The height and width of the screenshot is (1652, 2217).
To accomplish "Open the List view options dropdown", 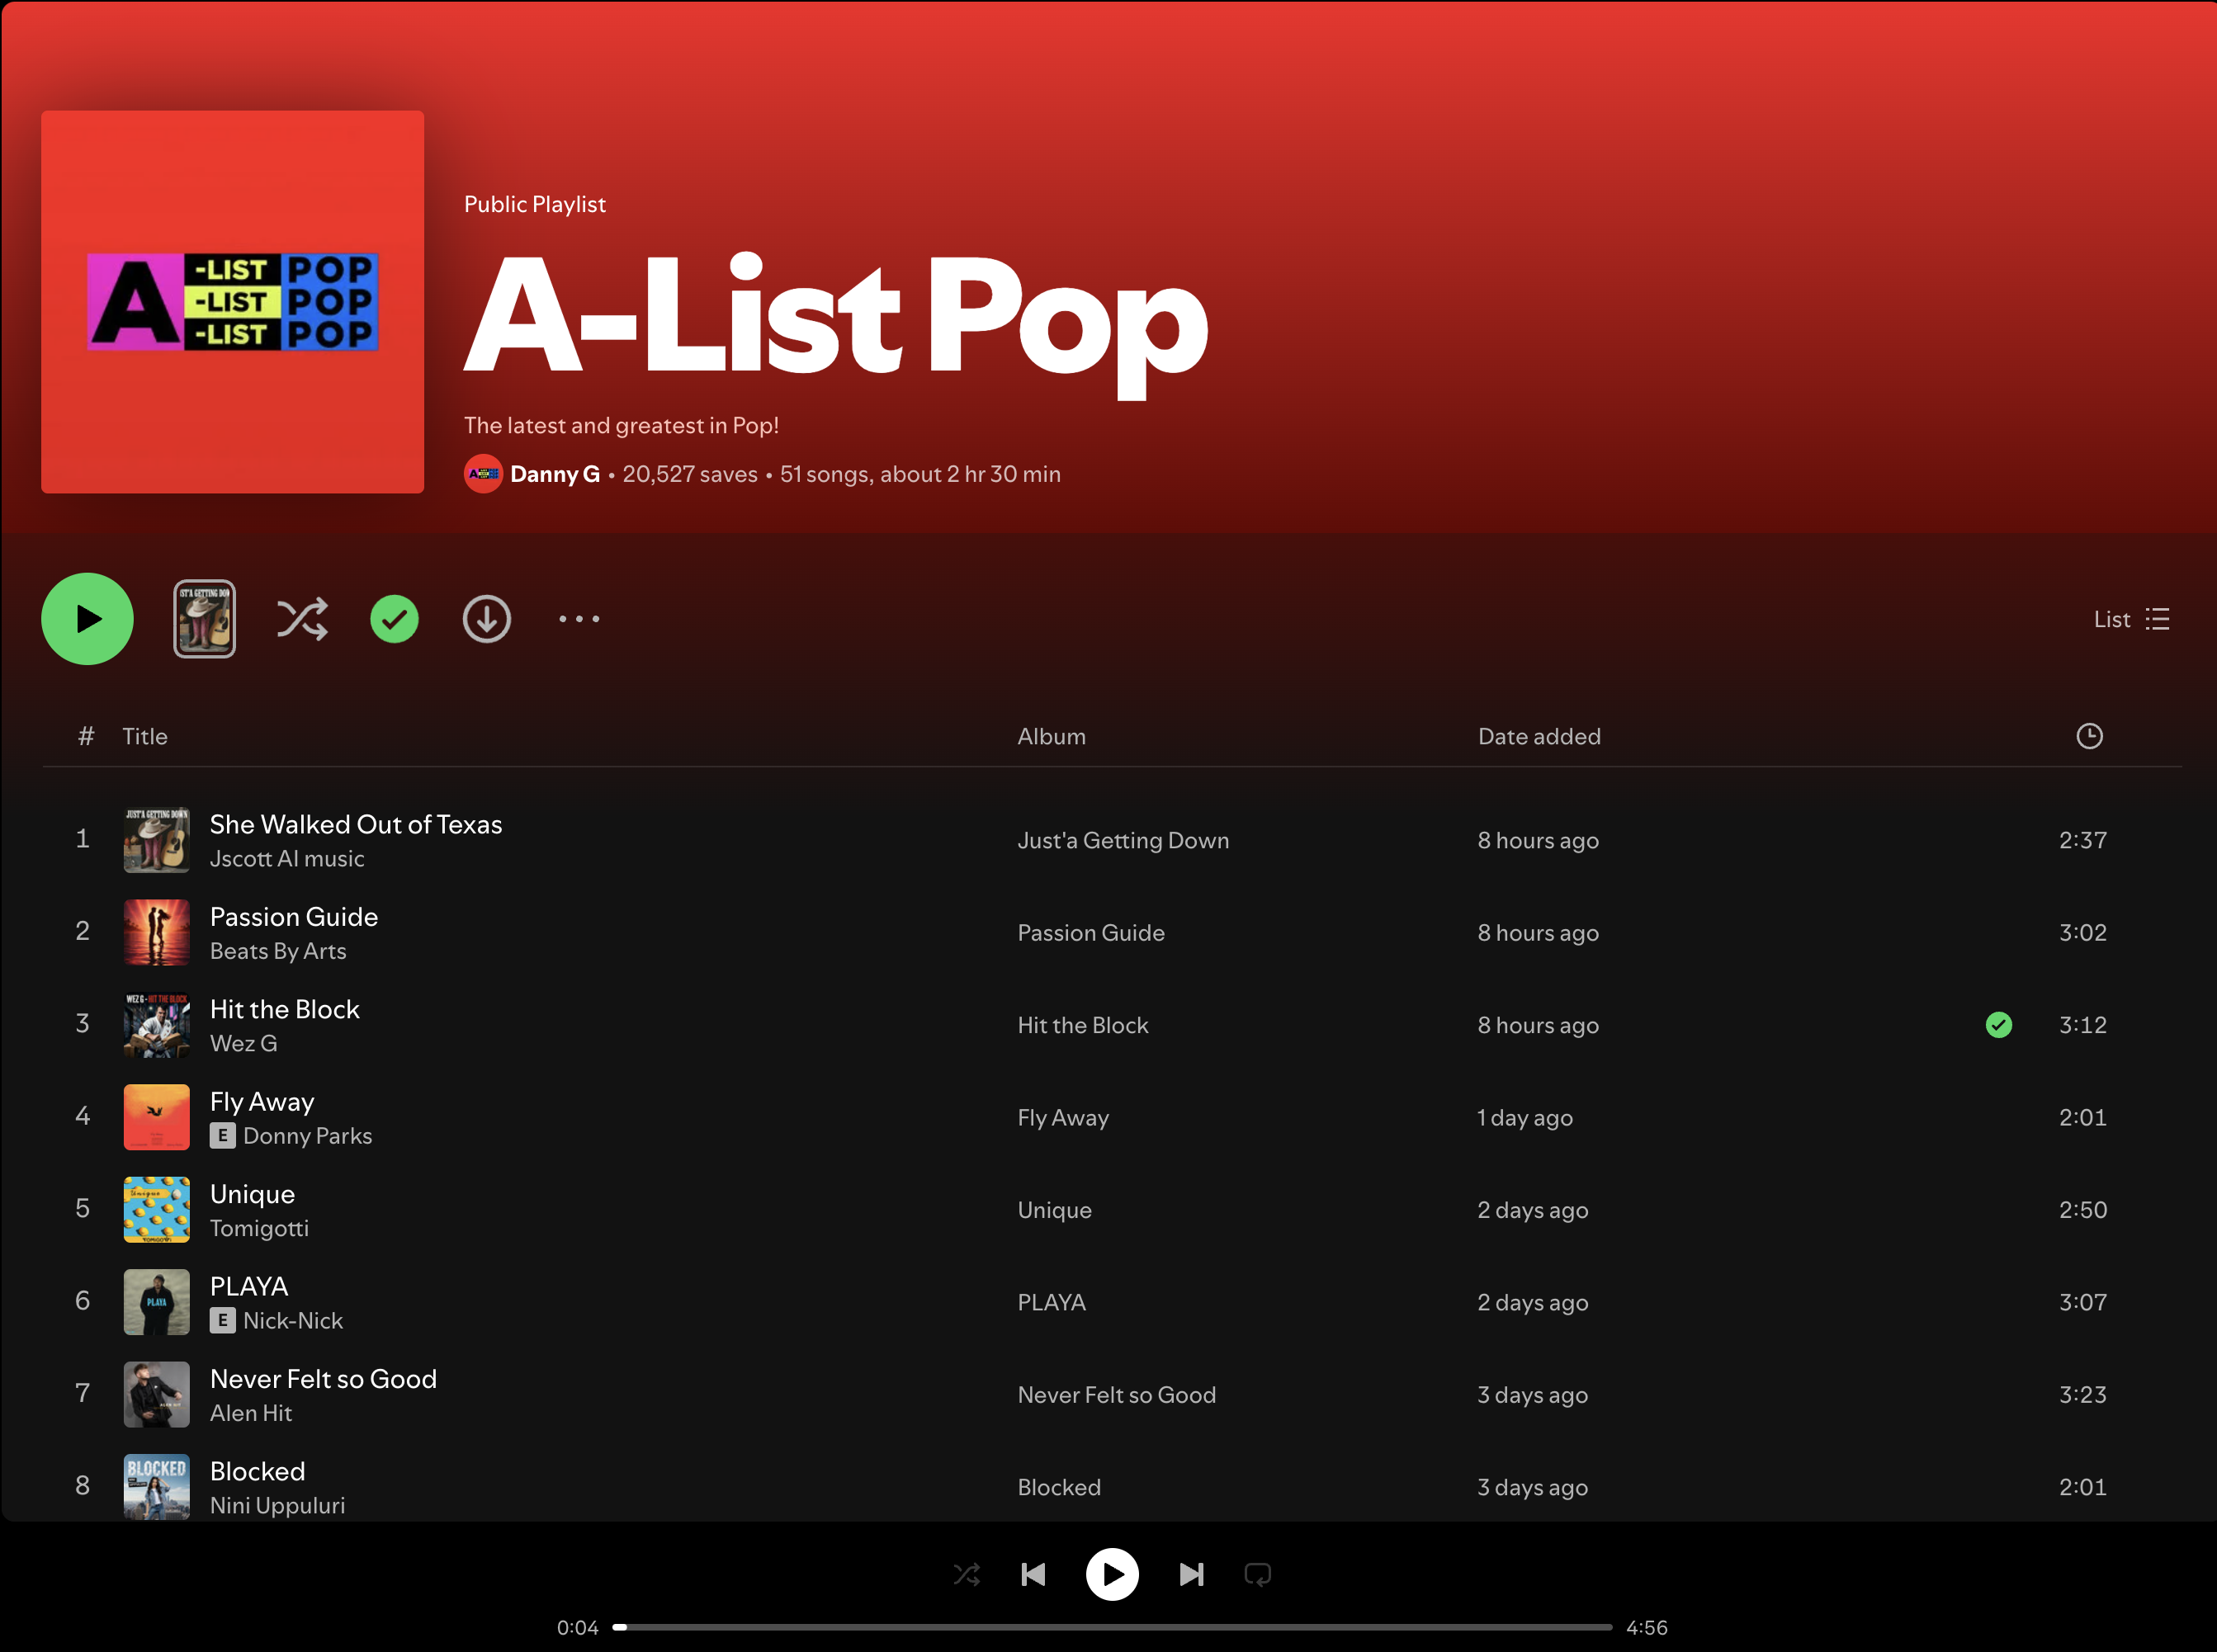I will click(2131, 619).
